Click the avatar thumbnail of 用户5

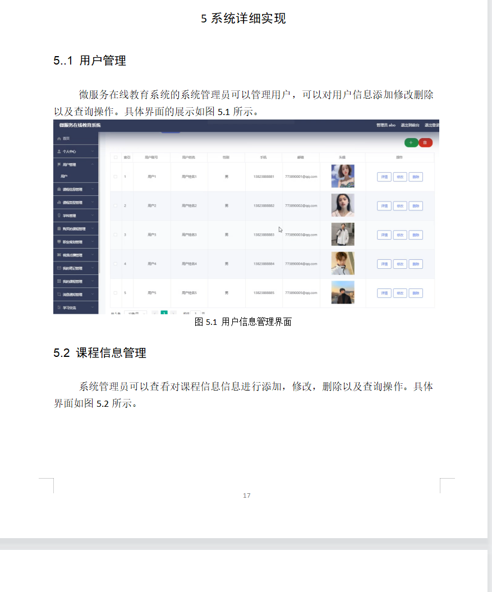343,292
